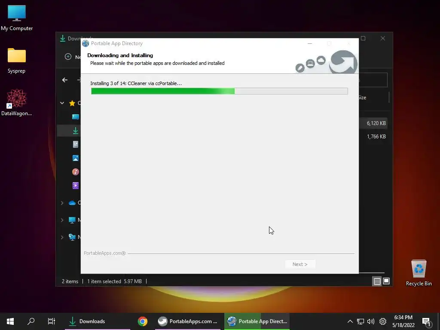Open the Sysprep folder on desktop

click(x=17, y=61)
